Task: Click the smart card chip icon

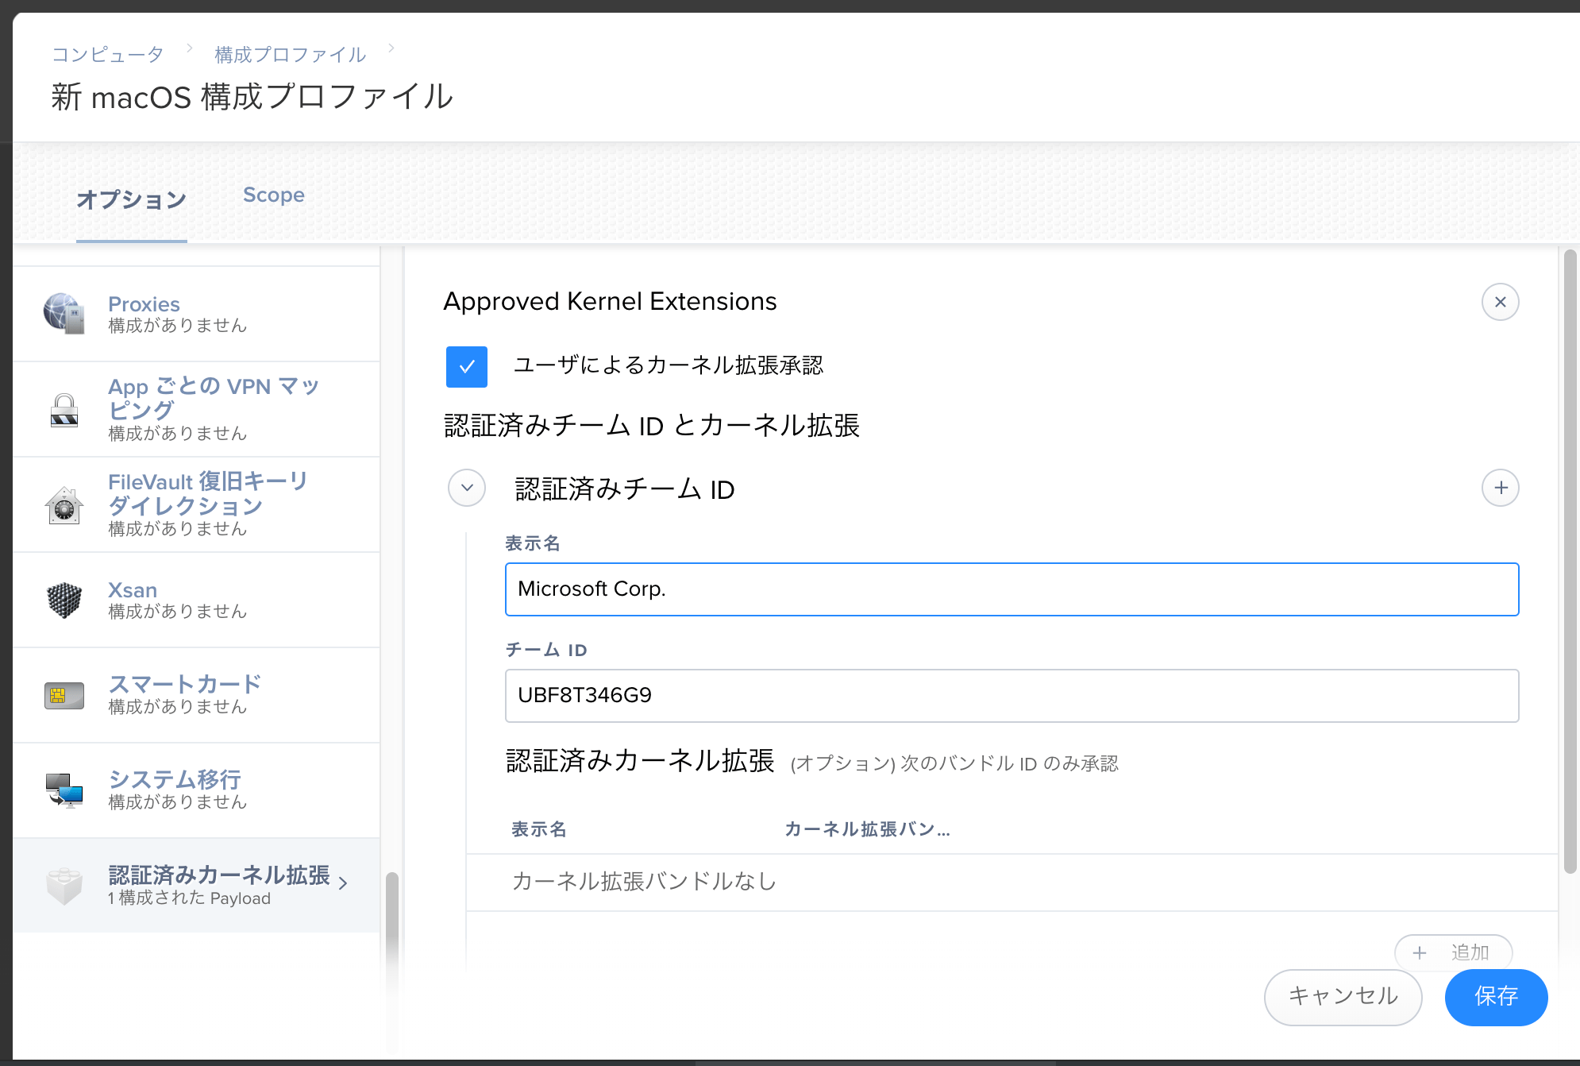Action: [x=64, y=696]
